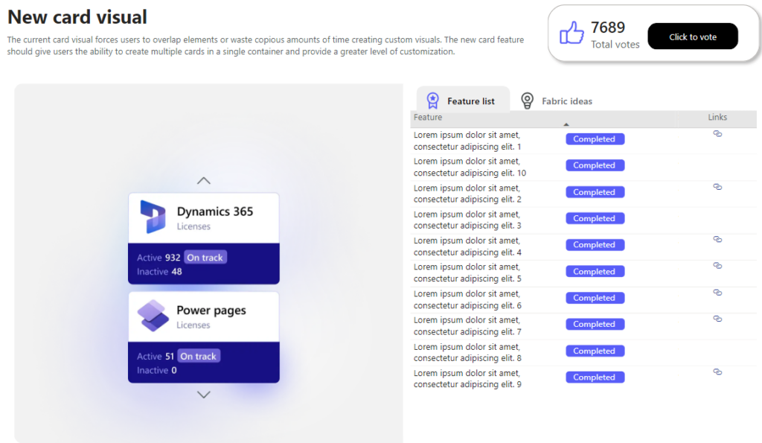The height and width of the screenshot is (443, 762).
Task: Open link icon for feature elit. 9
Action: pyautogui.click(x=717, y=372)
